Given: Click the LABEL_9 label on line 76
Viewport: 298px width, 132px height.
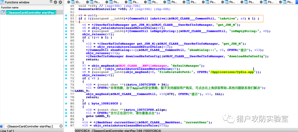Looking at the screenshot, I should pos(82,91).
